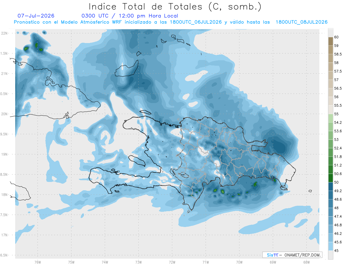344x266 pixels.
Task: Pick the dark green colorbar swatch between 50 and 50.6
Action: [331, 178]
